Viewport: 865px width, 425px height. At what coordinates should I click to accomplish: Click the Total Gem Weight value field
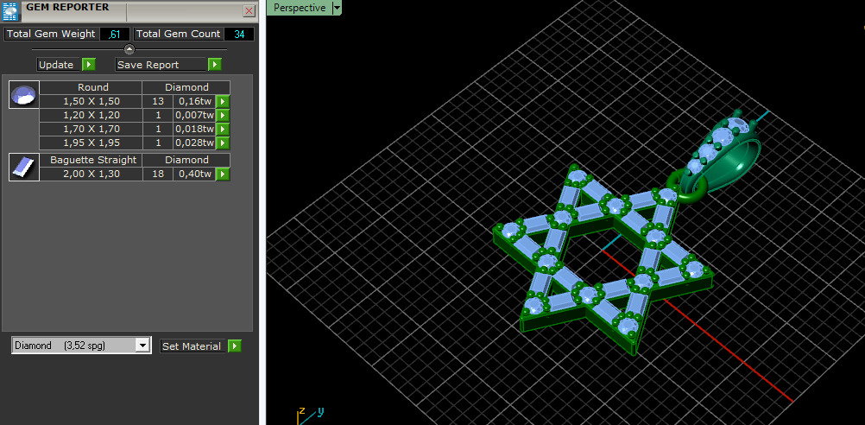point(115,35)
